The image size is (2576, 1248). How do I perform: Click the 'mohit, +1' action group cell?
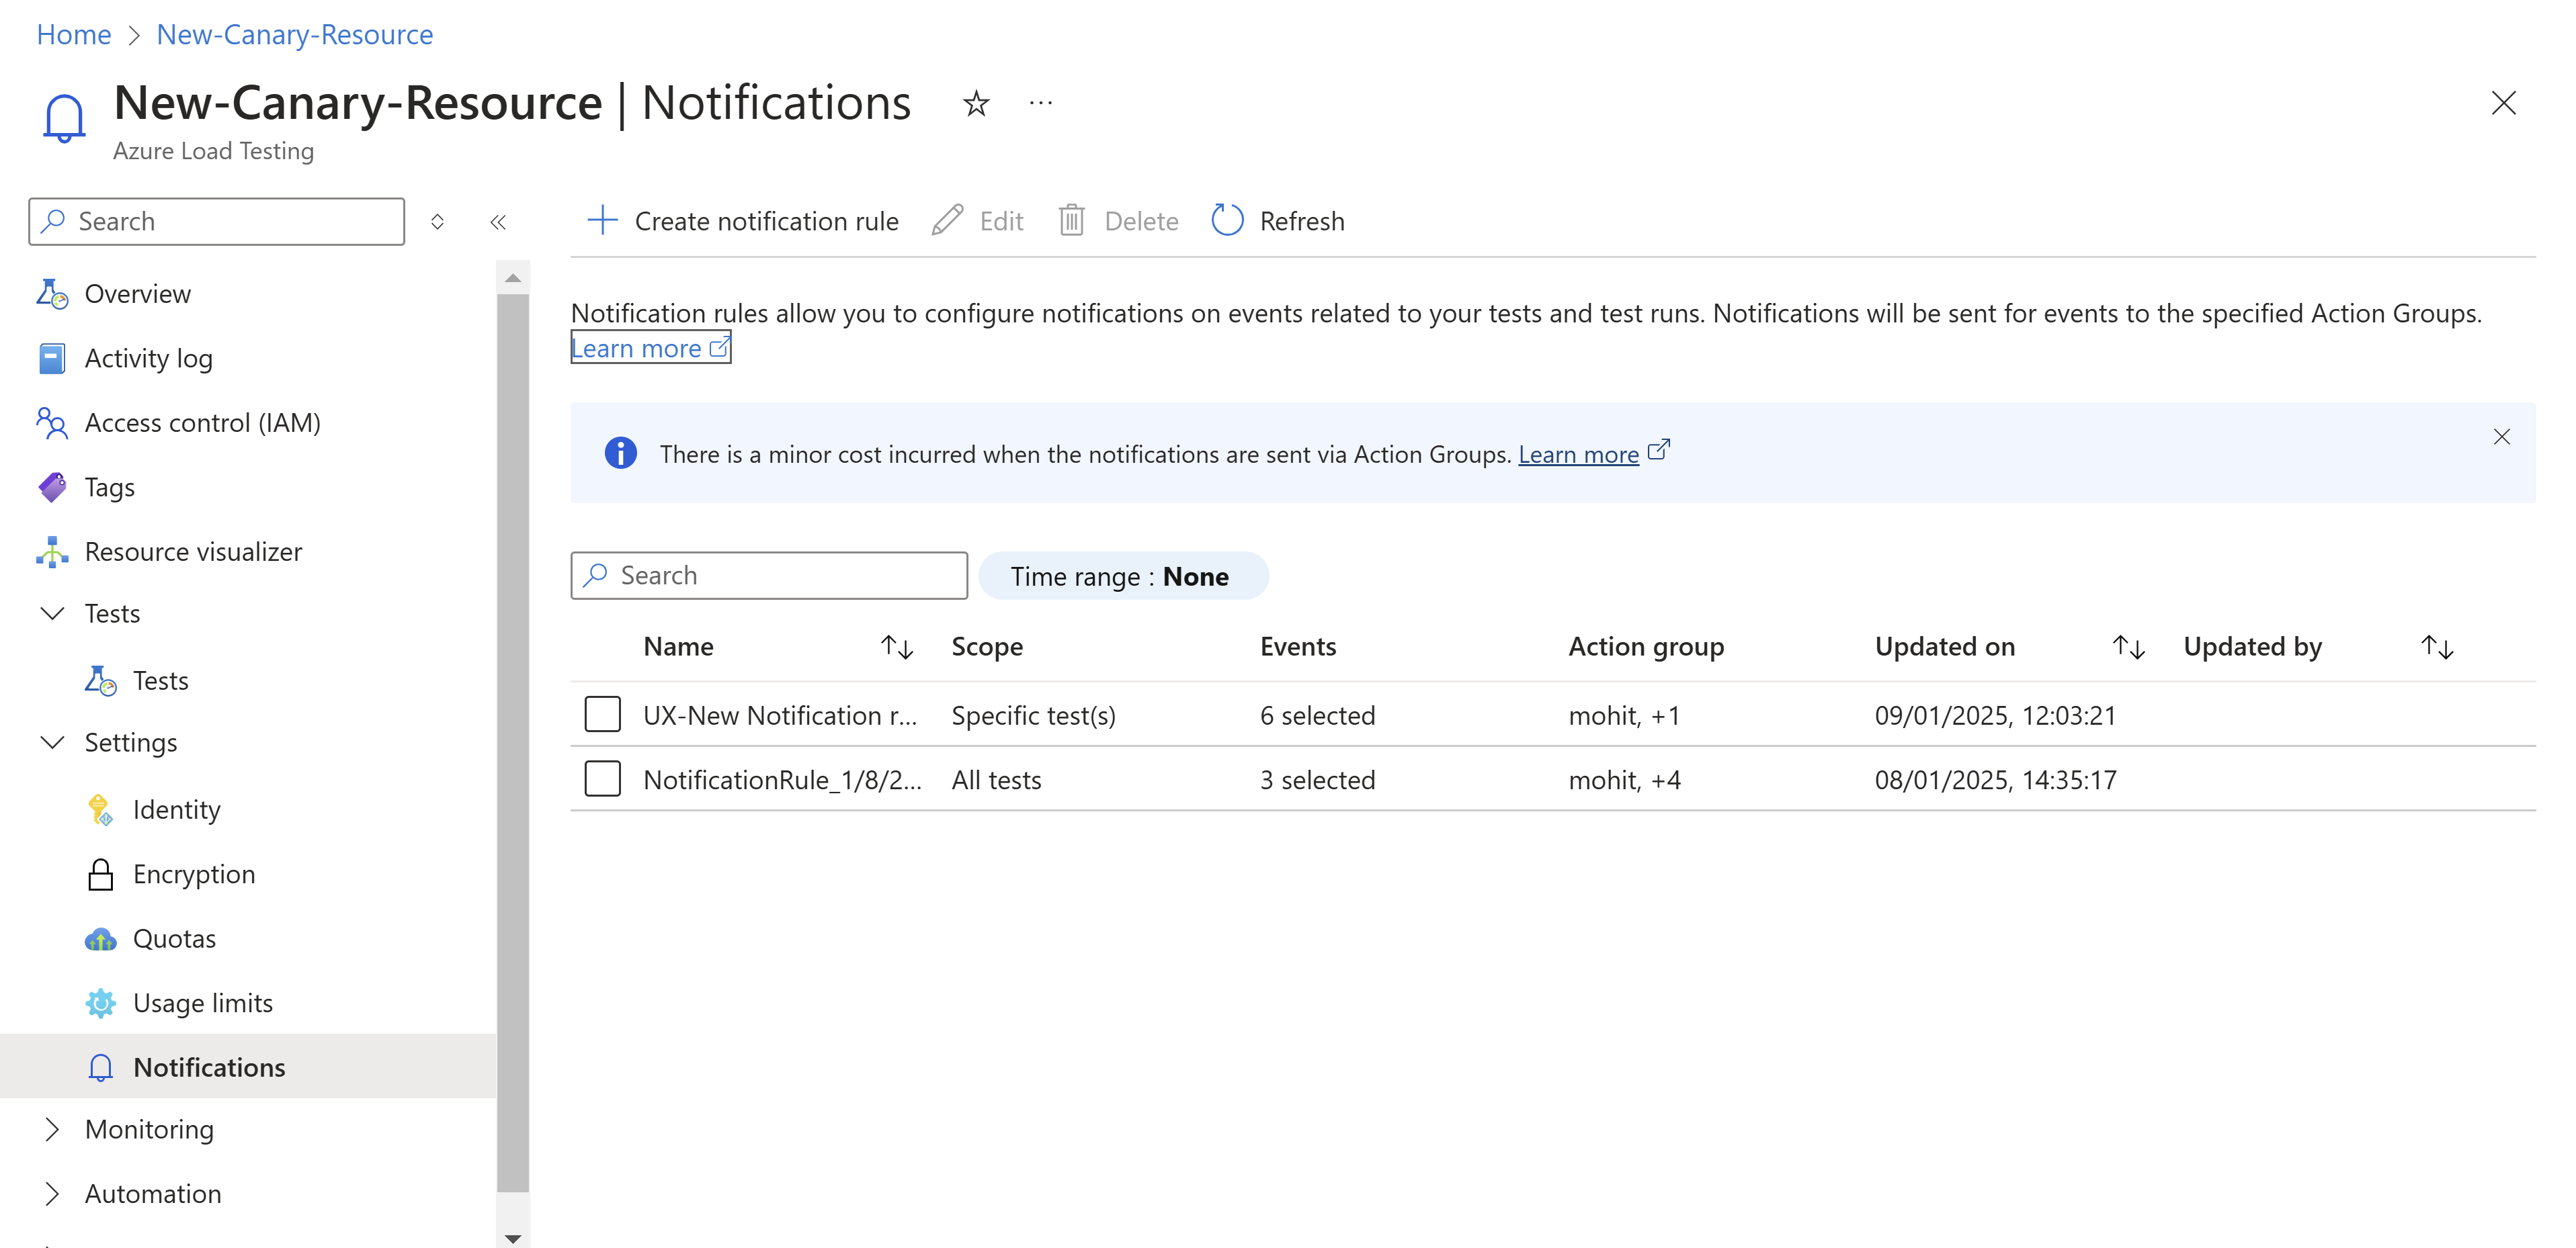point(1624,715)
